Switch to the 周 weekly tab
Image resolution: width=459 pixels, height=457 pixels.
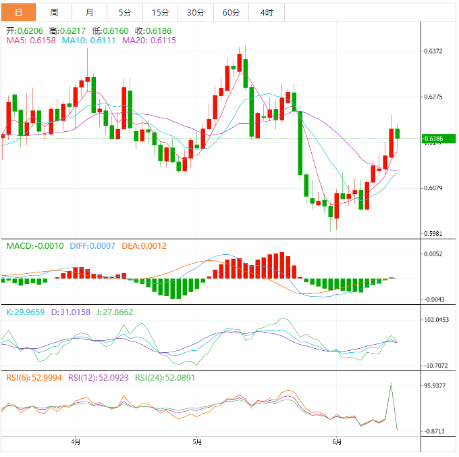point(54,13)
